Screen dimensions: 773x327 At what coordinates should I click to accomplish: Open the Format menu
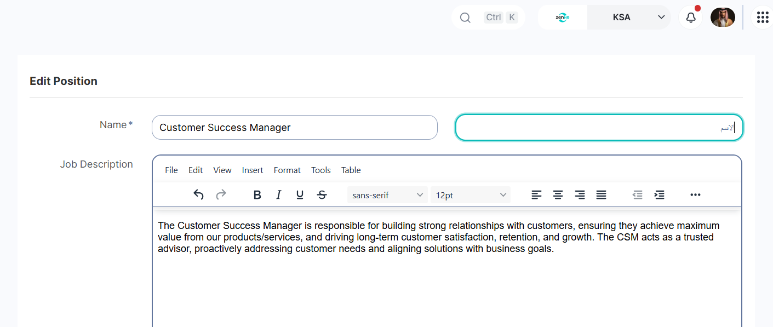(x=287, y=170)
